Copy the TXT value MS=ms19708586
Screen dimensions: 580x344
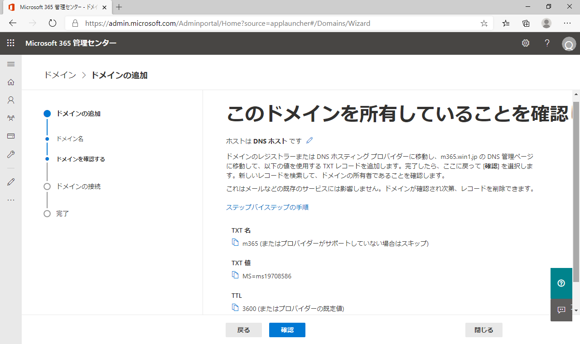(x=235, y=275)
